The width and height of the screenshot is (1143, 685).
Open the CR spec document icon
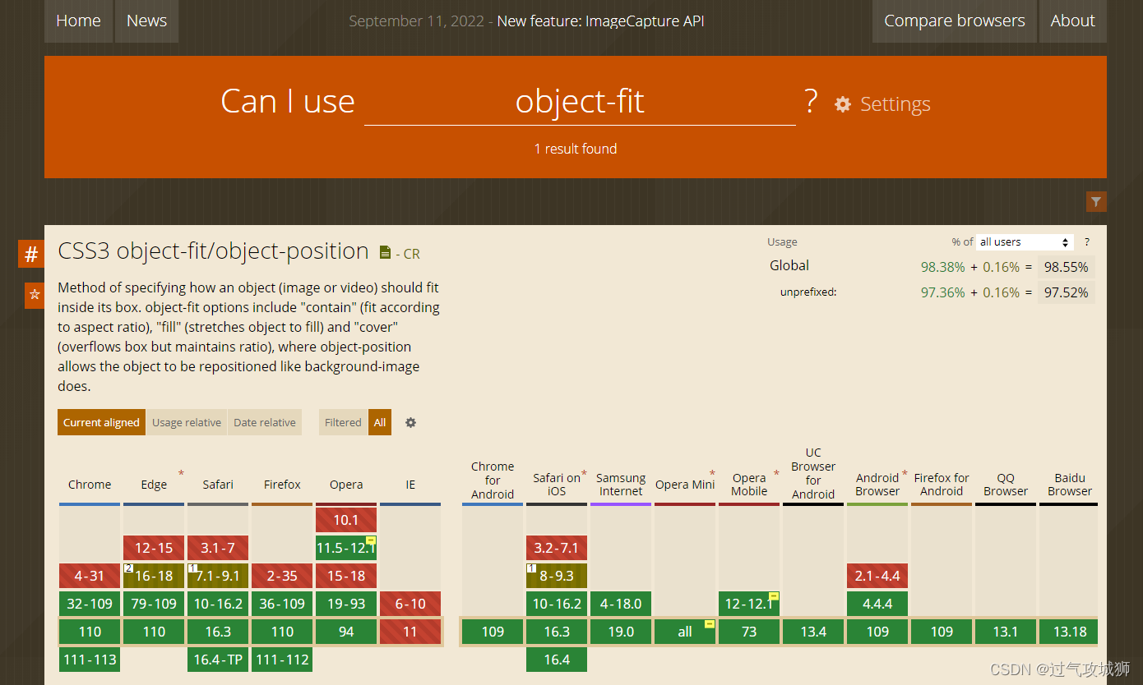(x=385, y=253)
